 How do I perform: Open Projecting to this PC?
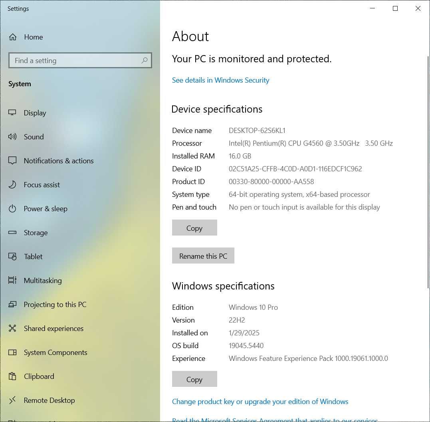(80, 304)
